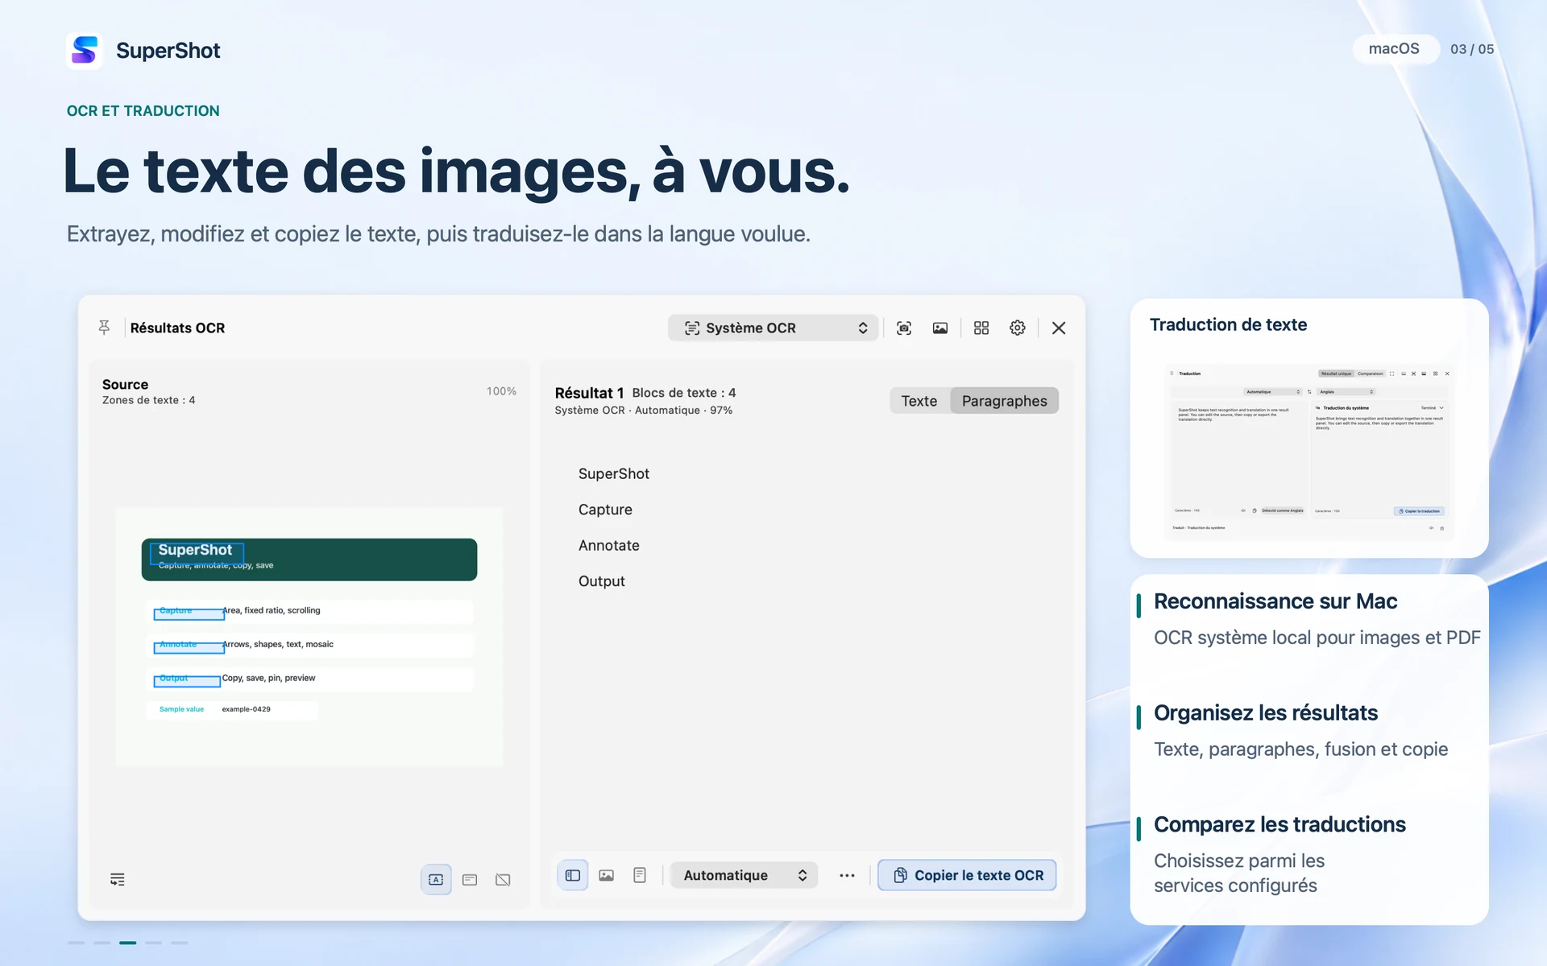Click the text list icon under source
The width and height of the screenshot is (1547, 966).
[x=118, y=879]
